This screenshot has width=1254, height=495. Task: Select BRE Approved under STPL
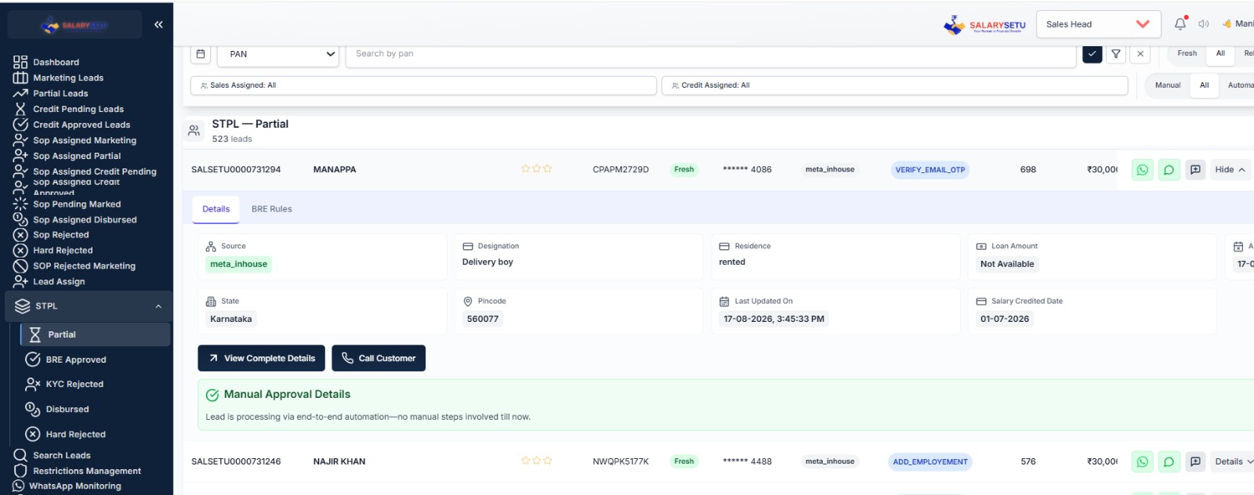pyautogui.click(x=76, y=360)
